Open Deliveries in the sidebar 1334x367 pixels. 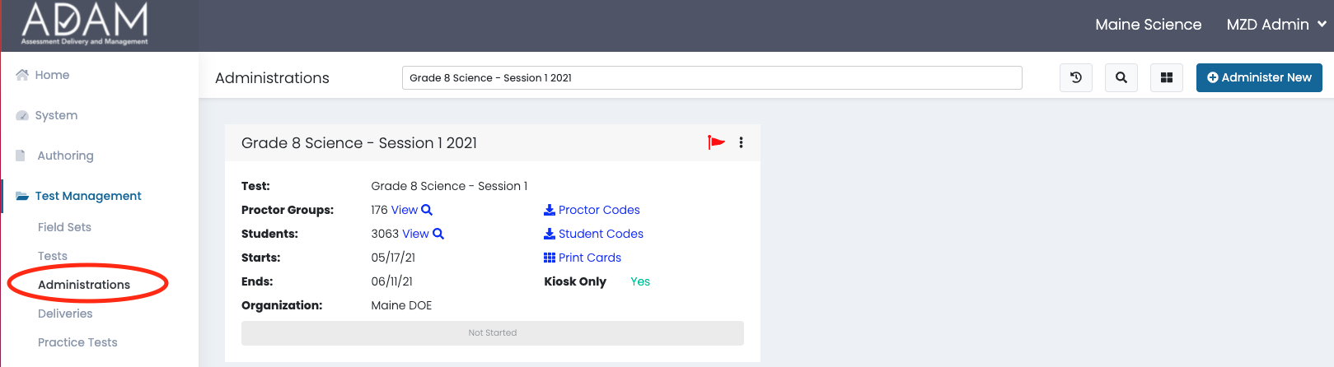tap(65, 314)
